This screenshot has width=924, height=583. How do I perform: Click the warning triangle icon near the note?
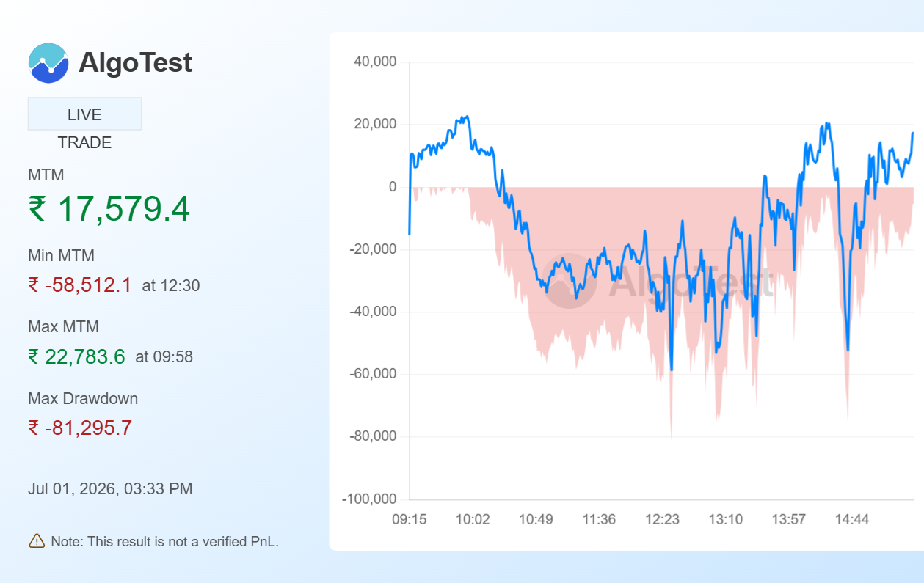37,541
